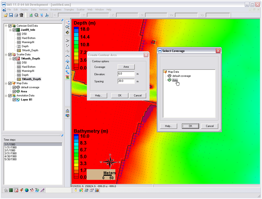Collapse the 1Month_Depth scatter set node

point(10,59)
